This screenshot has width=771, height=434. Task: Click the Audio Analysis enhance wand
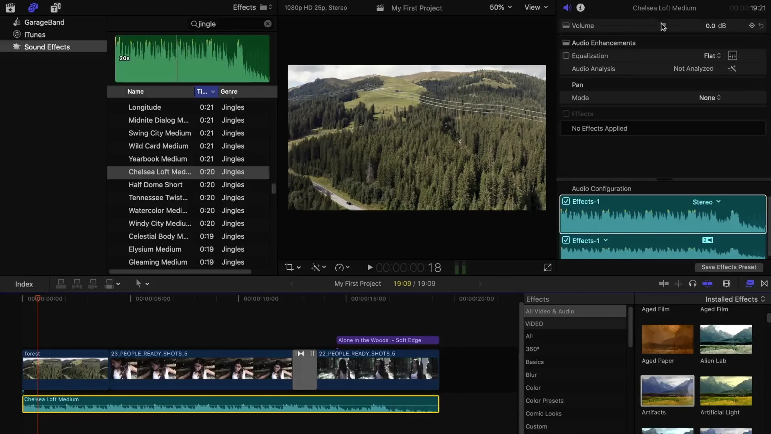pyautogui.click(x=732, y=69)
